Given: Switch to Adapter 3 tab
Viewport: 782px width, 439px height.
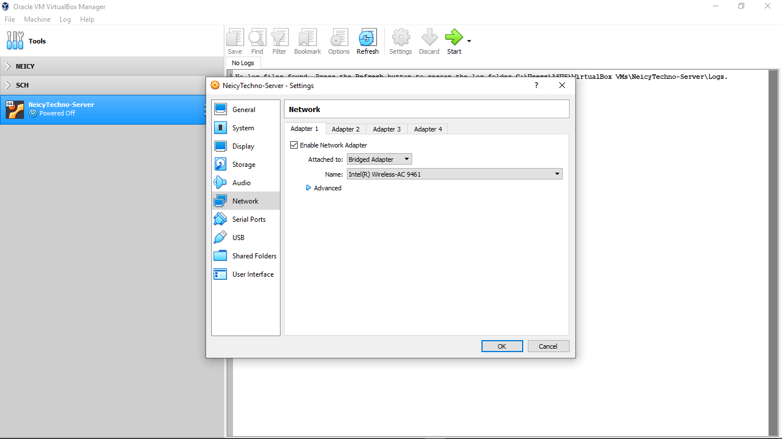Looking at the screenshot, I should (387, 129).
